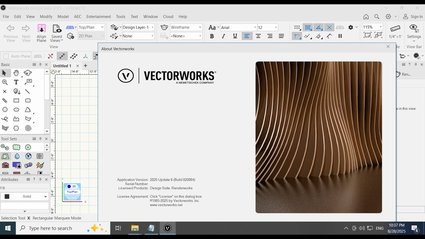Toggle the Auto-Plane checkbox
The width and height of the screenshot is (425, 239).
click(x=6, y=56)
